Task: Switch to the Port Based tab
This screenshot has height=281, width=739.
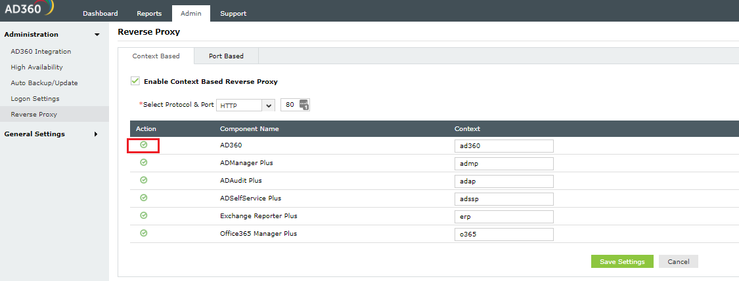Action: tap(226, 56)
